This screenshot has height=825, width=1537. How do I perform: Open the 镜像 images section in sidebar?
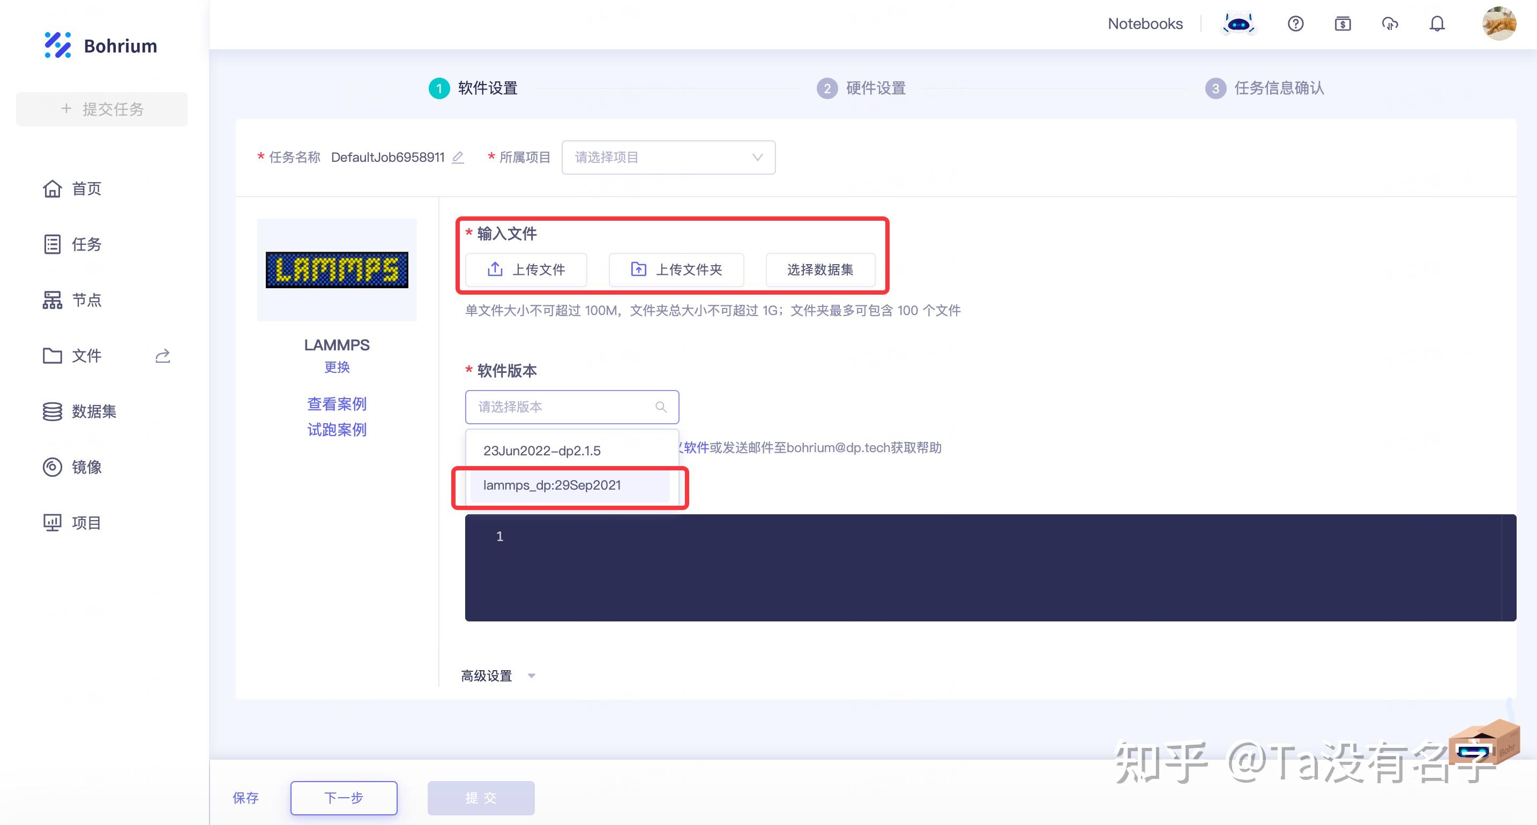click(87, 467)
